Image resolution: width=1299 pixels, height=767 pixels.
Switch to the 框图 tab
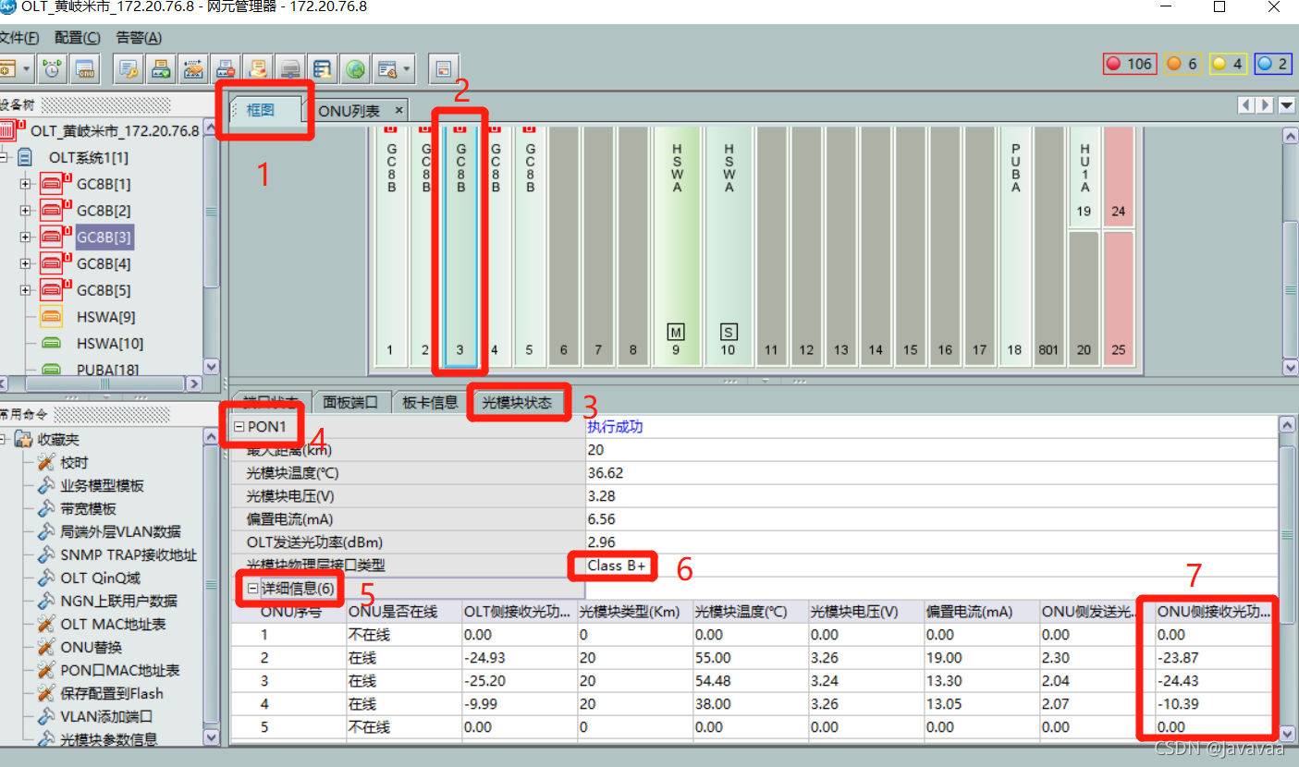[265, 110]
